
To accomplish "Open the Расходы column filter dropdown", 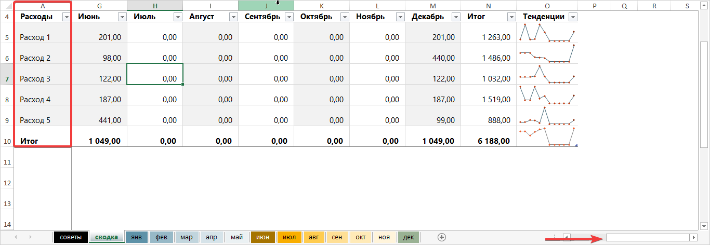I will (x=66, y=17).
